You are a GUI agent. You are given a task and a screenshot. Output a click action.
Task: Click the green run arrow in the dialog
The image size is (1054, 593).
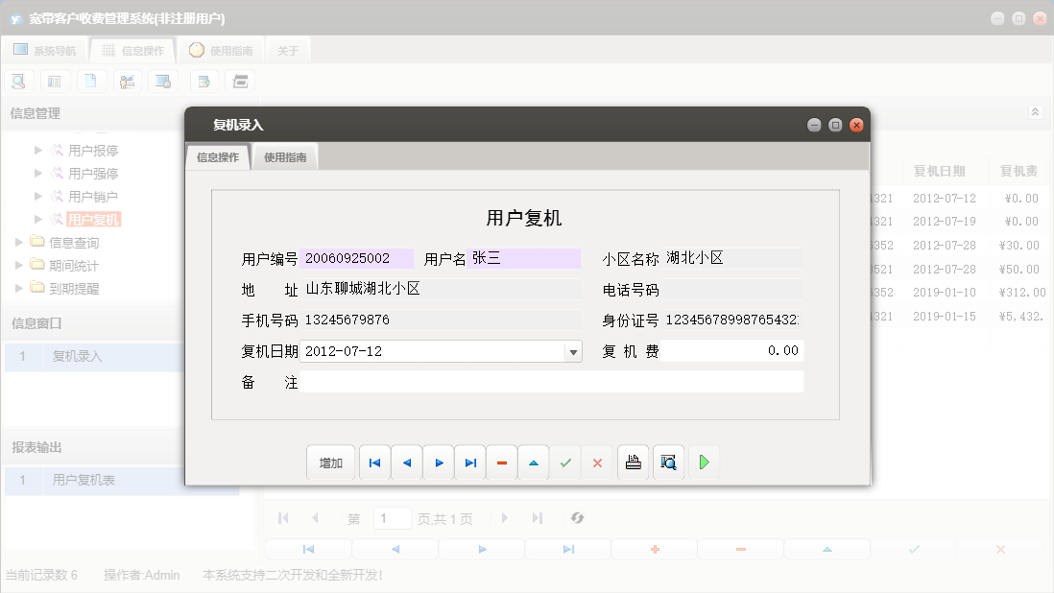tap(704, 462)
